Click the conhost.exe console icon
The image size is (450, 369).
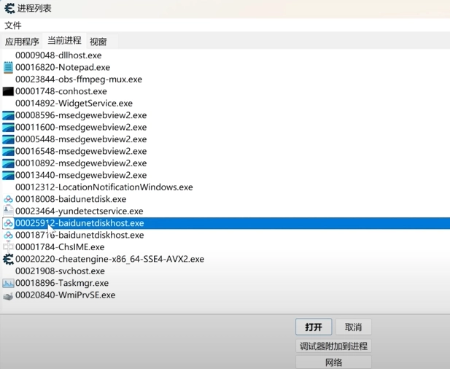click(8, 92)
